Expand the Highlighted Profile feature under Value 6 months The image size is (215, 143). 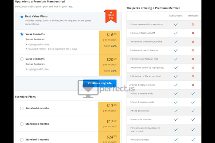pyautogui.click(x=37, y=44)
